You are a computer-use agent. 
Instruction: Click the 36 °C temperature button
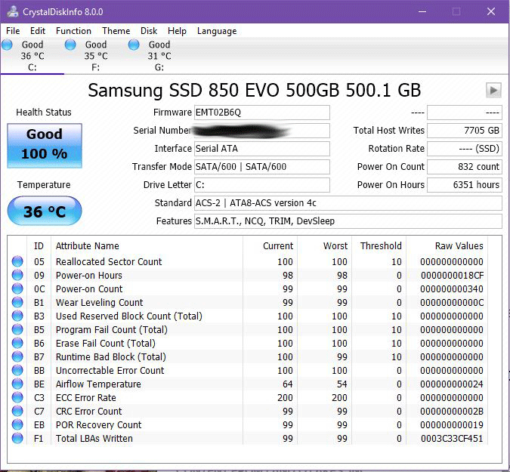(x=45, y=211)
